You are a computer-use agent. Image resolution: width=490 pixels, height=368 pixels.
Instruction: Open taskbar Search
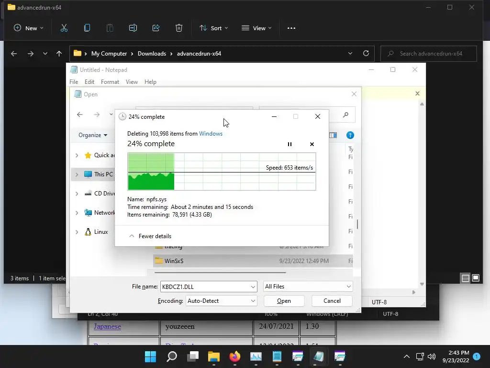(172, 356)
